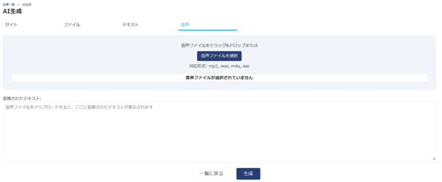442x182 pixels.
Task: Click the 記事一覧 breadcrumb link
Action: [x=9, y=4]
